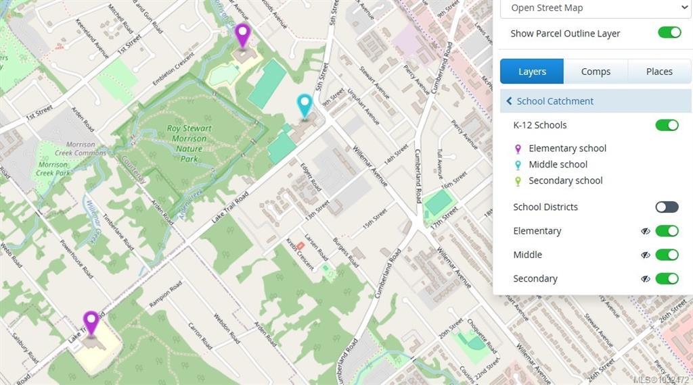Screen dimensions: 693x385
Task: Click the eye-slash icon beside Elementary
Action: click(646, 231)
